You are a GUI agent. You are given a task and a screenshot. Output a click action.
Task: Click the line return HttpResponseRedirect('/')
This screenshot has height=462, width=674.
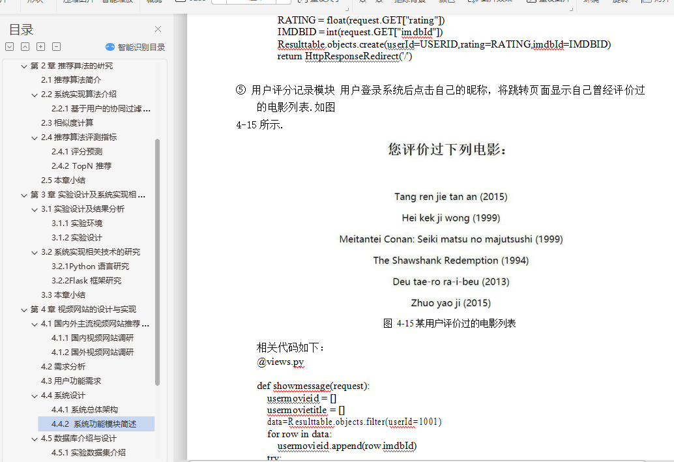click(x=345, y=56)
